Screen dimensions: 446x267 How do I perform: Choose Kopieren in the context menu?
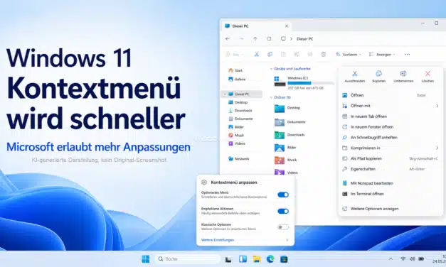pos(379,77)
